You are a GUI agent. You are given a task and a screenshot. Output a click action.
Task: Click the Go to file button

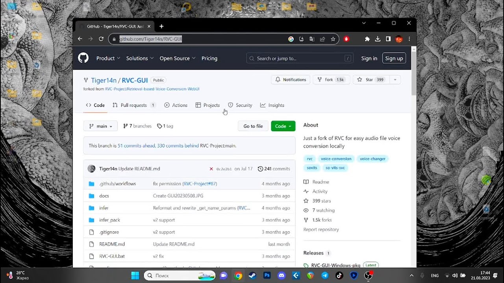click(253, 126)
